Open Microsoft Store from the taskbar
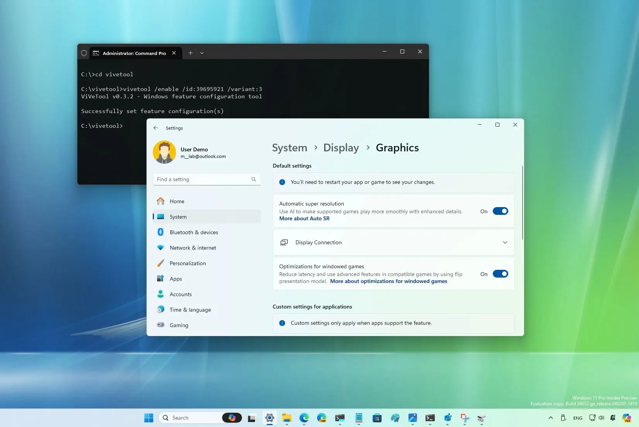639x427 pixels. point(377,418)
